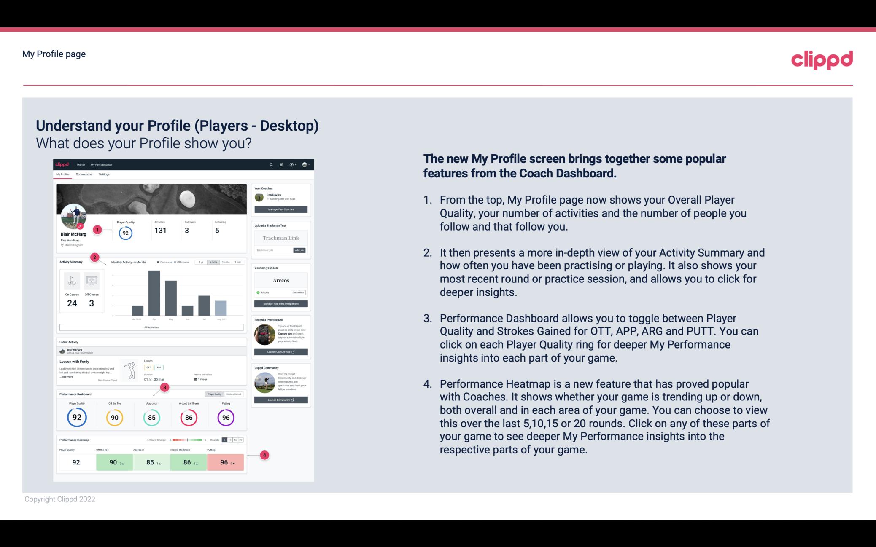876x547 pixels.
Task: Expand the 6 Months activity dropdown
Action: click(x=214, y=263)
